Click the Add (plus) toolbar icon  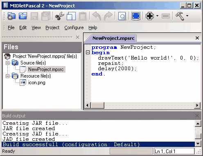tap(150, 16)
